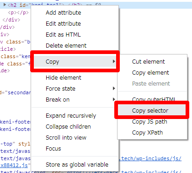Choose Delete element in context menu
The image size is (192, 173).
pos(75,46)
